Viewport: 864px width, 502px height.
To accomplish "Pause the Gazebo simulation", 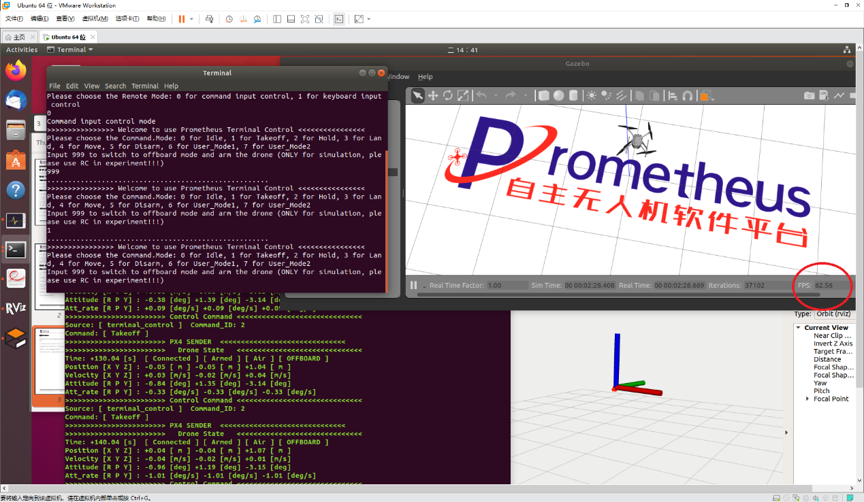I will point(413,285).
